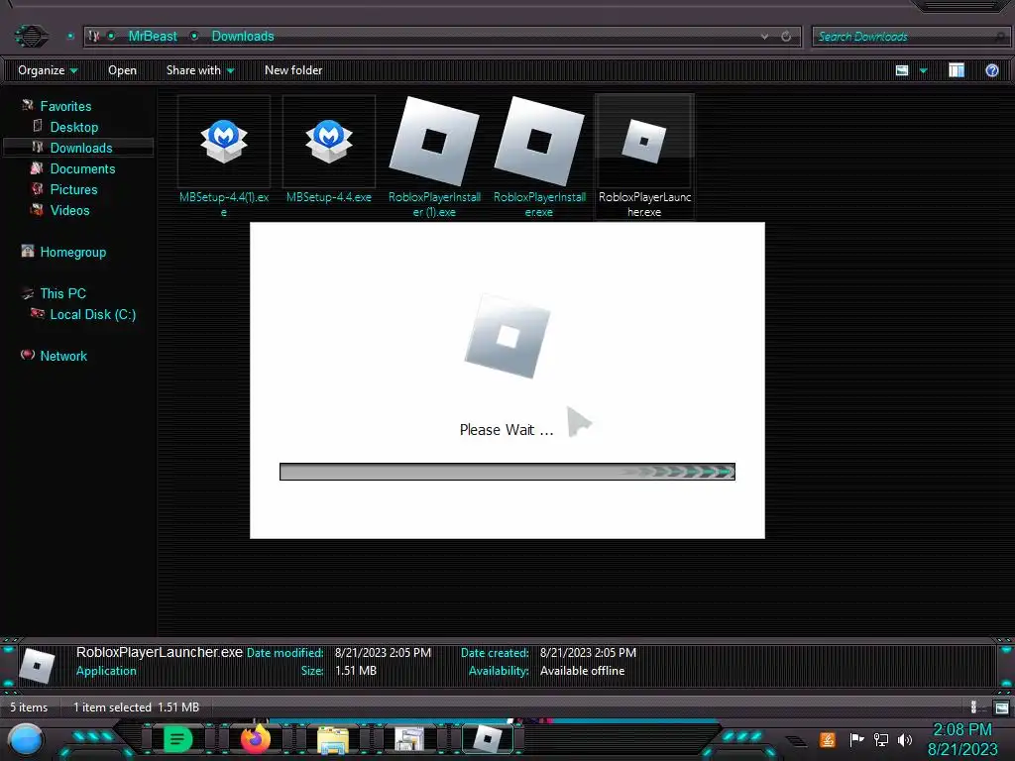The image size is (1015, 761).
Task: Open Videos in the navigation pane
Action: point(70,210)
